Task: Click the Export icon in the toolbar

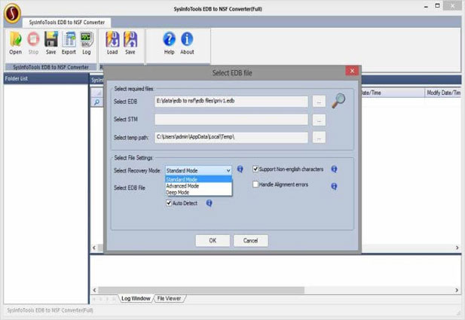Action: click(69, 39)
